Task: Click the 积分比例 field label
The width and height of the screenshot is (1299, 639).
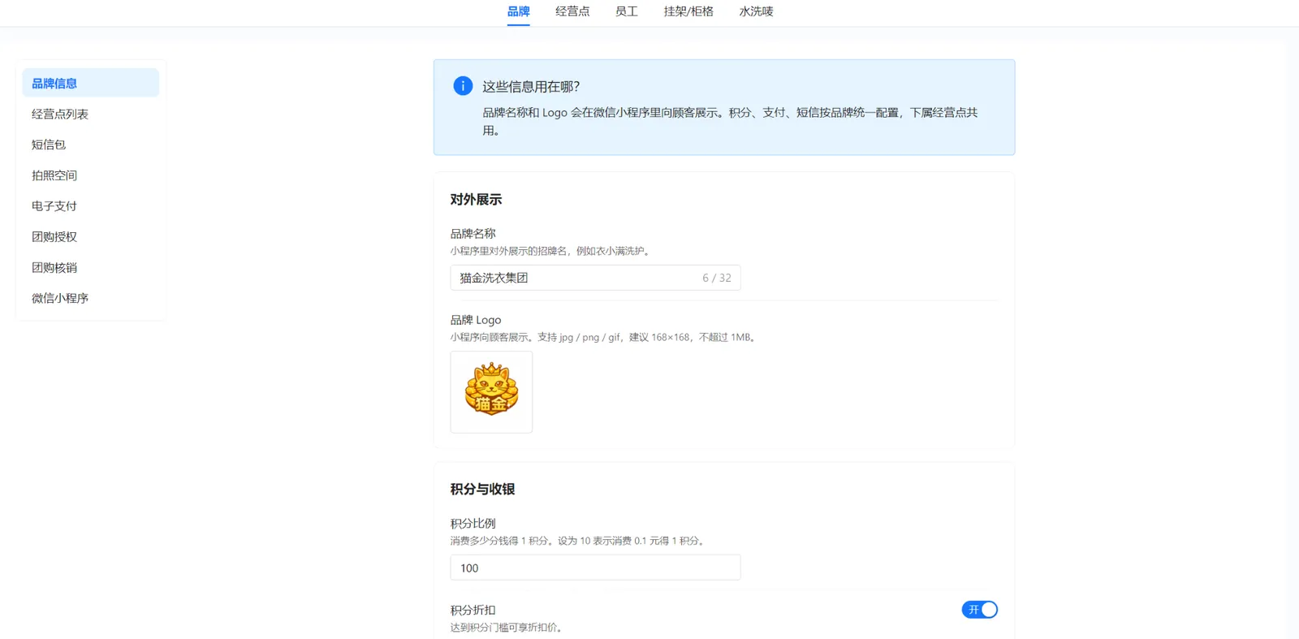Action: tap(473, 524)
